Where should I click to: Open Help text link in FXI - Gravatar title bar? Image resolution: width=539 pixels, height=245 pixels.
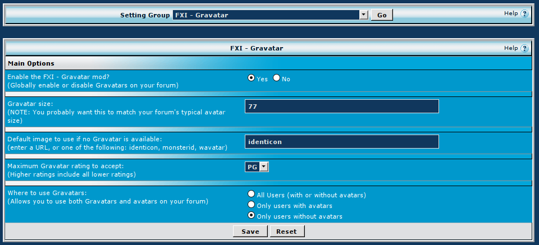[510, 48]
